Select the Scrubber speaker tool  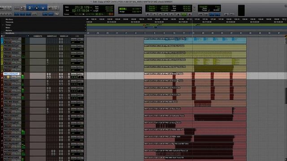[50, 8]
